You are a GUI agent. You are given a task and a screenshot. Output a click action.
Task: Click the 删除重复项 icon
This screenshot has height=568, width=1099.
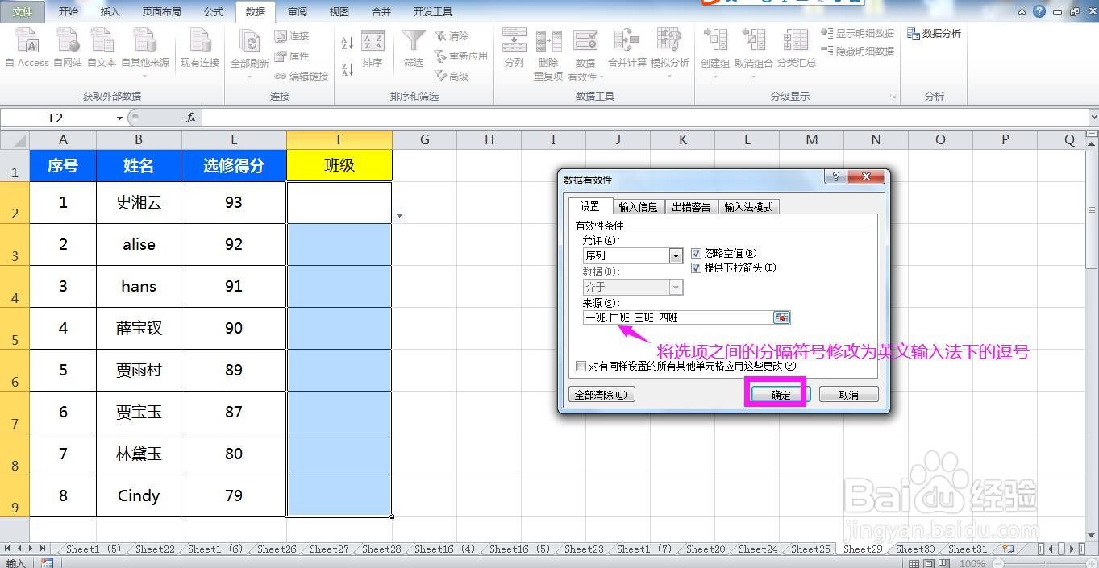click(x=548, y=55)
